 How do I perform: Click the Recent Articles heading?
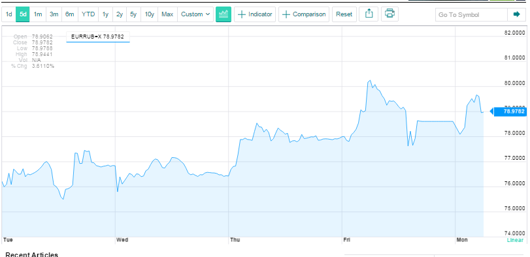(32, 254)
